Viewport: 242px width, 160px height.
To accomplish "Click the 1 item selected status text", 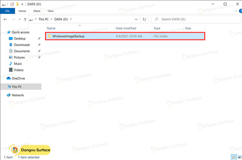I will 28,157.
